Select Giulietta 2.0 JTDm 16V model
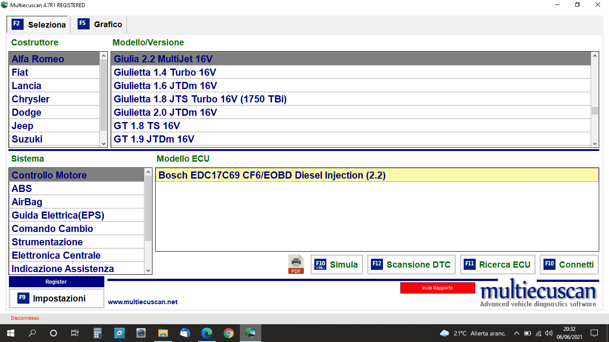The height and width of the screenshot is (342, 609). tap(351, 112)
